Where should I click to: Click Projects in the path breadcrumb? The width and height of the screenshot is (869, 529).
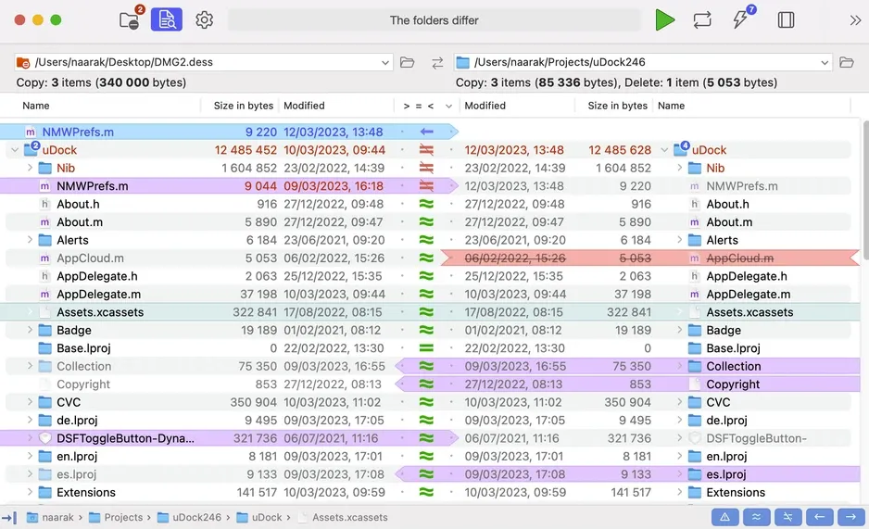pyautogui.click(x=123, y=517)
